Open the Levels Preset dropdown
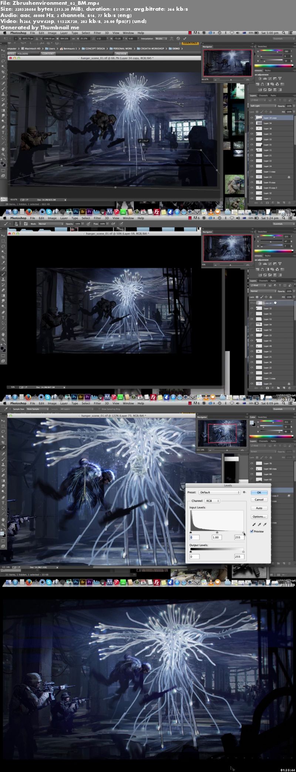 point(220,492)
